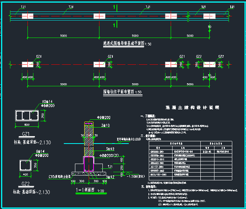Click Φ6@200 label atop the 1-1 section
Viewport: 246px width, 209px height.
[104, 118]
